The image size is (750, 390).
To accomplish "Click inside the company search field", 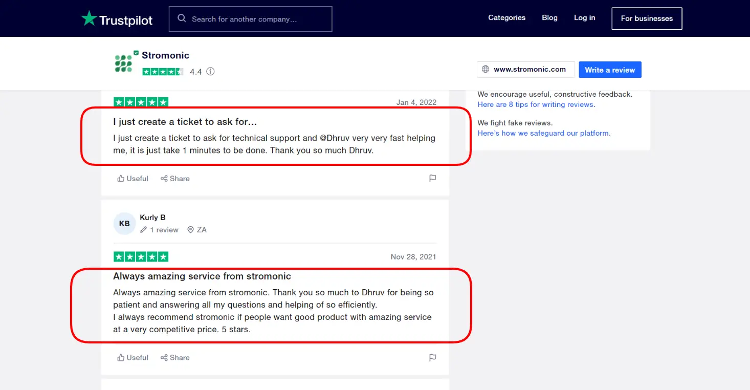I will point(251,19).
